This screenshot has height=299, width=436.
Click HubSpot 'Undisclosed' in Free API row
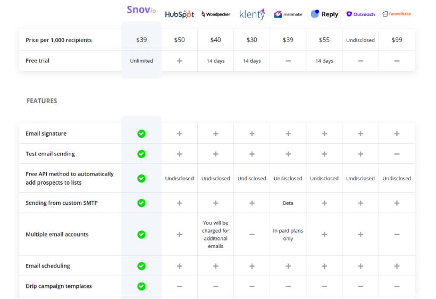coord(179,179)
